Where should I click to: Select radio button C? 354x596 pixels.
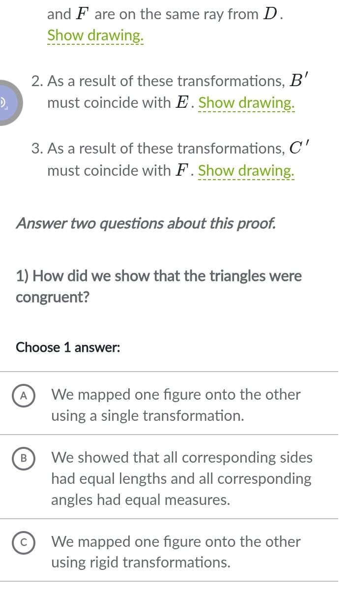click(24, 542)
